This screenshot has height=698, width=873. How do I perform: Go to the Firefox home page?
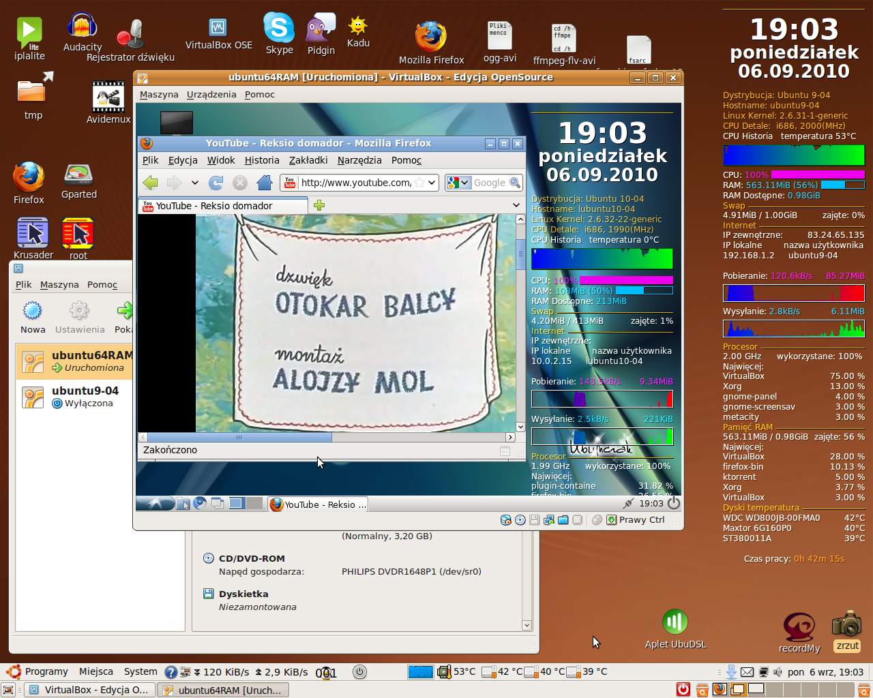(264, 183)
